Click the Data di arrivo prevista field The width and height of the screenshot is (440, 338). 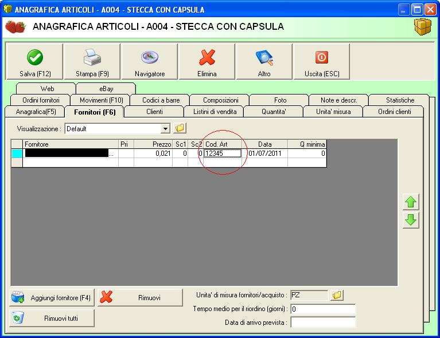(x=323, y=323)
